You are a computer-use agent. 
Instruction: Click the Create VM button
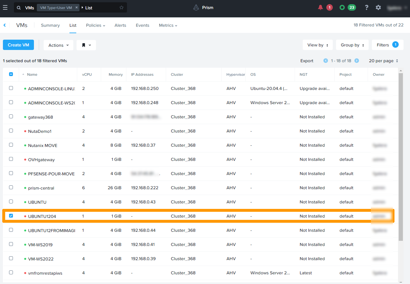[x=18, y=45]
